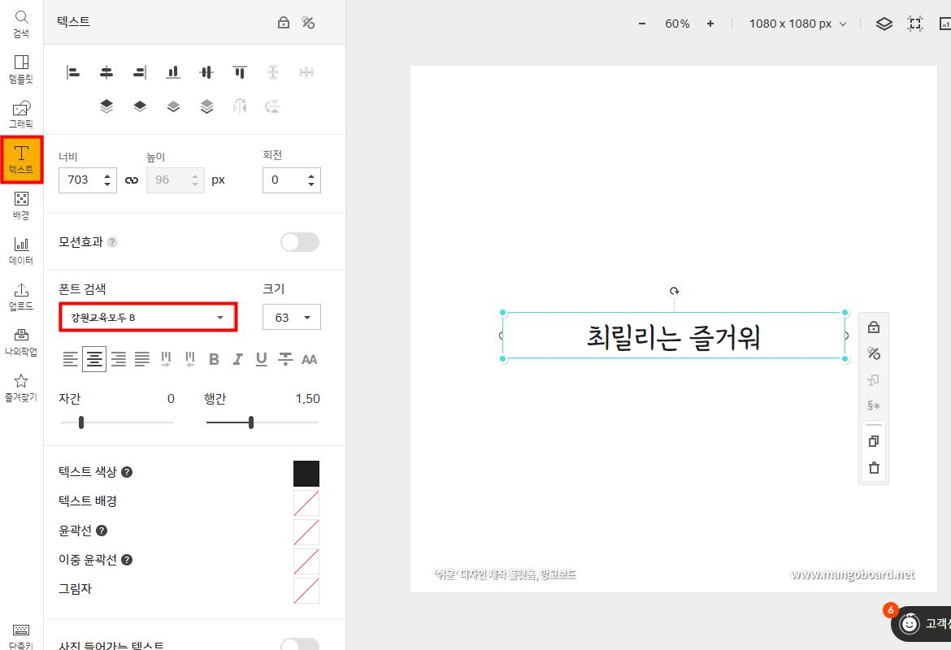Select the 텍스트 text tool
This screenshot has height=650, width=951.
(22, 160)
